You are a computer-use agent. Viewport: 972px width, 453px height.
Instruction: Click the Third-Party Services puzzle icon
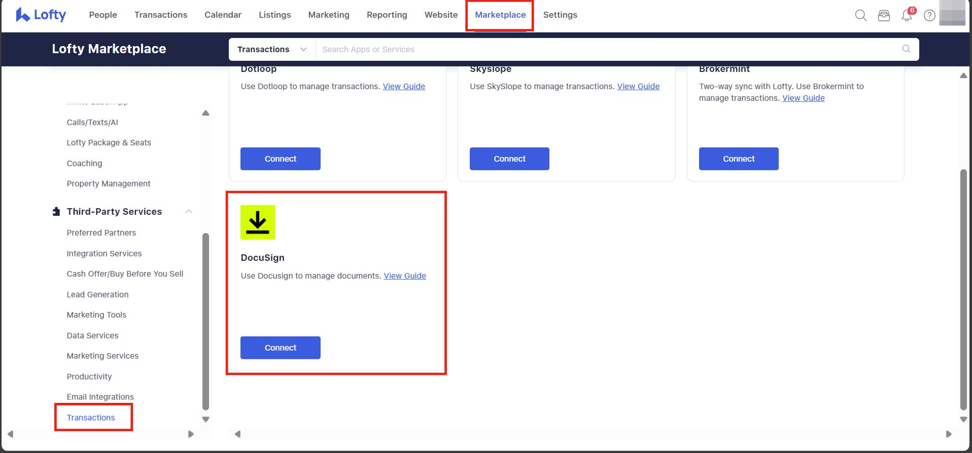click(56, 211)
